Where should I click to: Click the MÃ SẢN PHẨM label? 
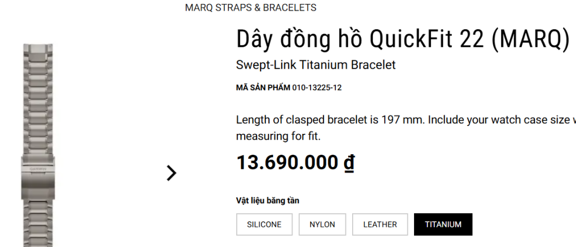tap(263, 88)
